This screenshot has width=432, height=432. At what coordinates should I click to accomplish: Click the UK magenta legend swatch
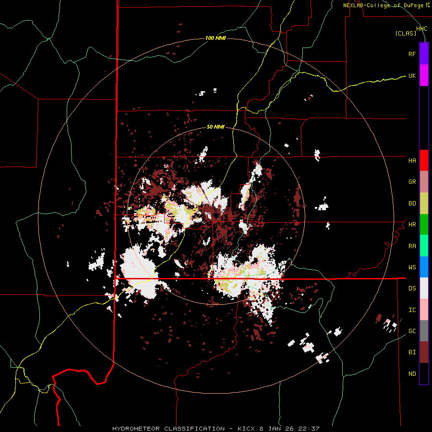click(x=424, y=75)
